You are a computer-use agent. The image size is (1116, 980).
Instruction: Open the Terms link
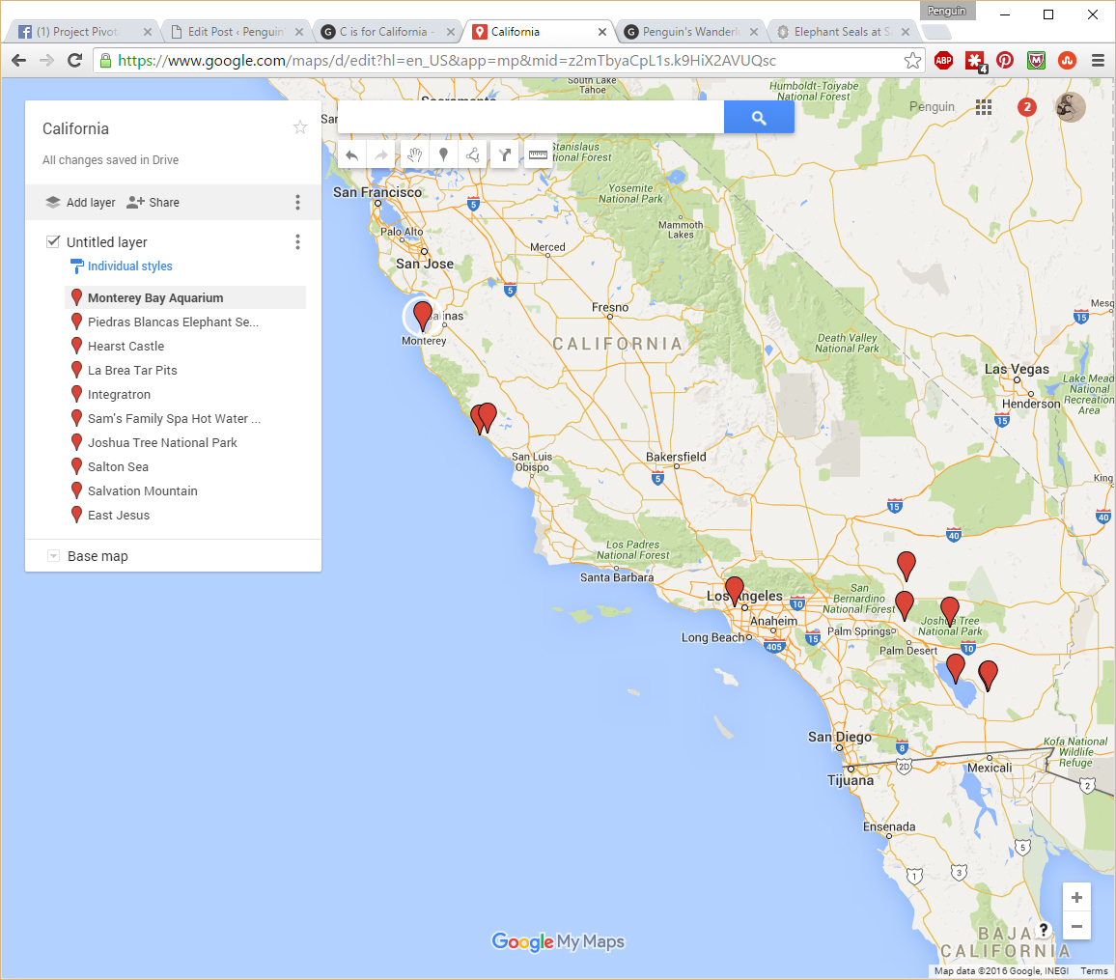click(1094, 970)
